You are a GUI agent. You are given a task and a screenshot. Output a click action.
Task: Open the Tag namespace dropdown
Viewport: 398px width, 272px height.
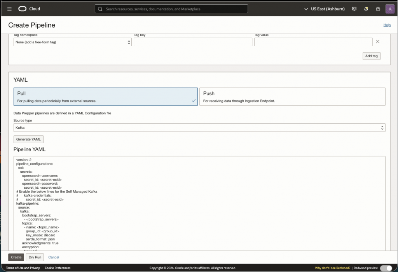click(73, 42)
